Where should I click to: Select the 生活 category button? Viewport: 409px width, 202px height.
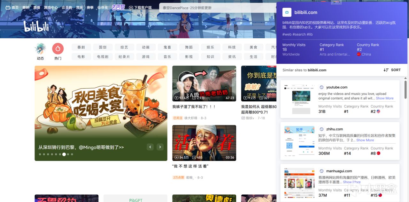(253, 57)
